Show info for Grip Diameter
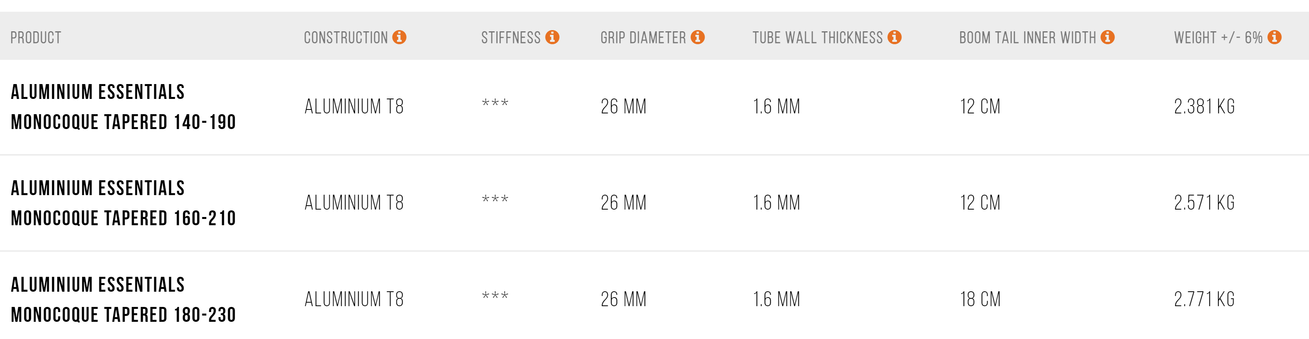Image resolution: width=1309 pixels, height=339 pixels. click(x=698, y=37)
